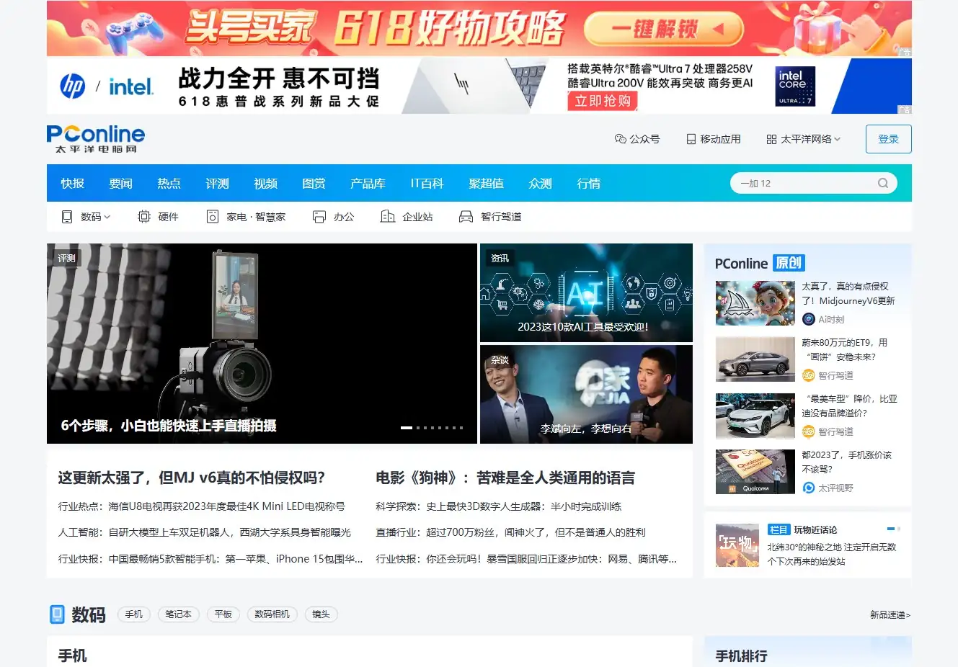Click the 数码 phone icon in sub-navigation
Viewport: 958px width, 667px height.
67,216
